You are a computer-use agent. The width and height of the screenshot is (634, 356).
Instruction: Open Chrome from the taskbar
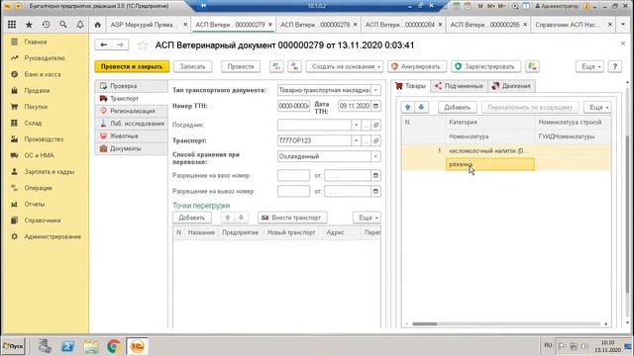114,346
